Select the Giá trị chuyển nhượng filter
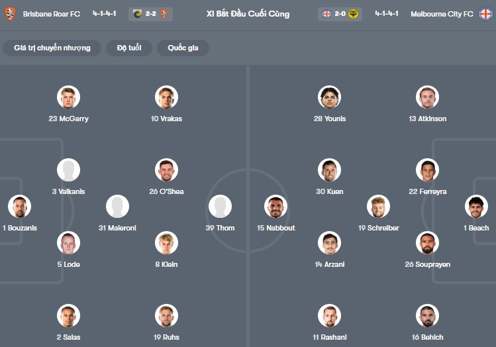The height and width of the screenshot is (347, 496). 52,48
